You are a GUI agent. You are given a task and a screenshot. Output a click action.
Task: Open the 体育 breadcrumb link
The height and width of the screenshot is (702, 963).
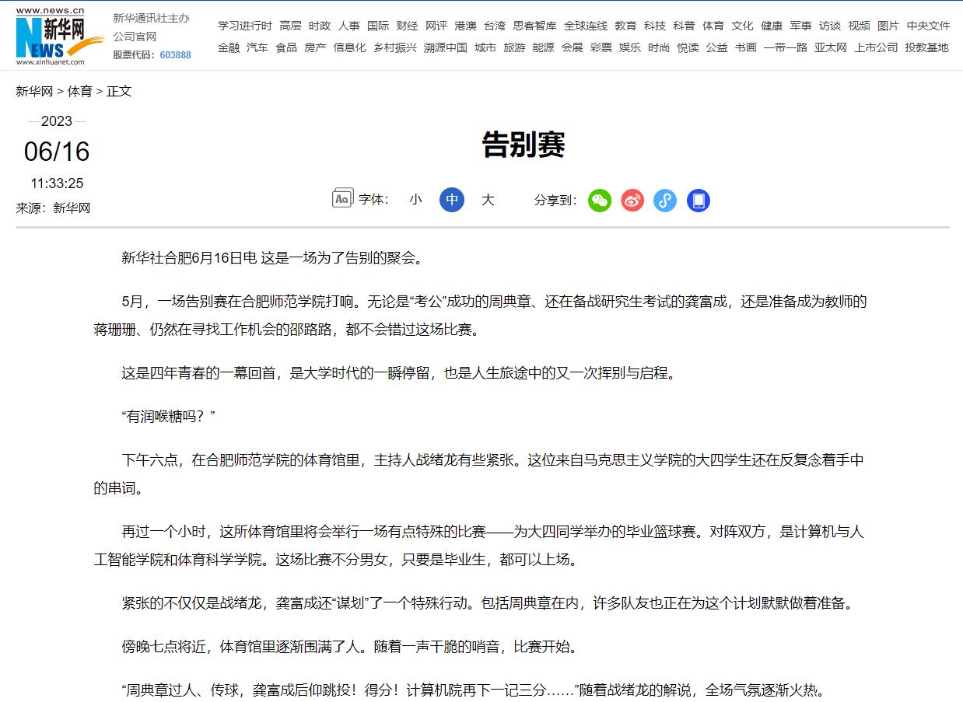tap(79, 91)
